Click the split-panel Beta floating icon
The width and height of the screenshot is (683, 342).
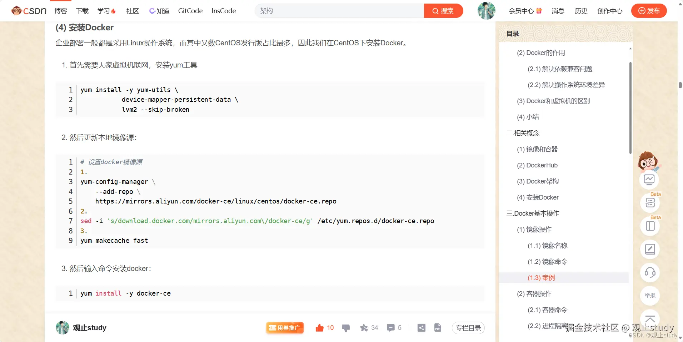click(x=650, y=226)
